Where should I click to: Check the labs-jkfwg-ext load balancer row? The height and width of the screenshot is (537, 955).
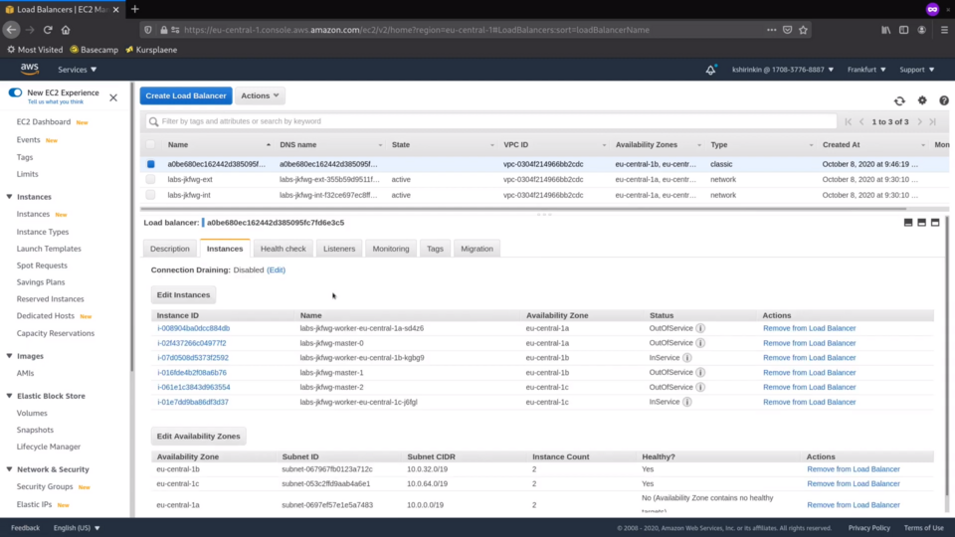click(150, 180)
